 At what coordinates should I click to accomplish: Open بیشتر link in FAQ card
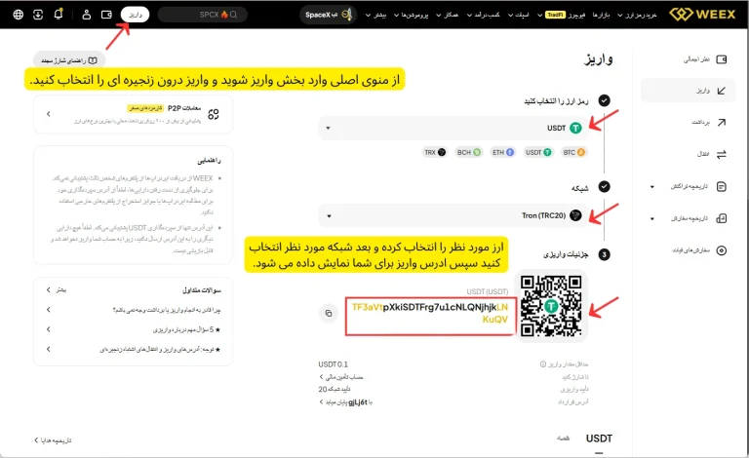pos(57,289)
